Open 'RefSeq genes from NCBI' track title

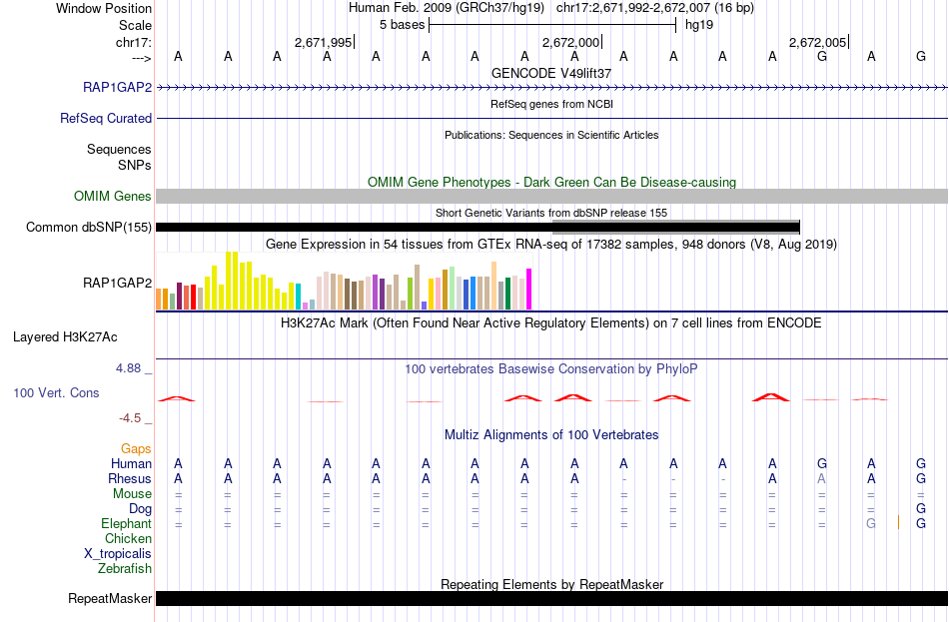click(x=551, y=104)
